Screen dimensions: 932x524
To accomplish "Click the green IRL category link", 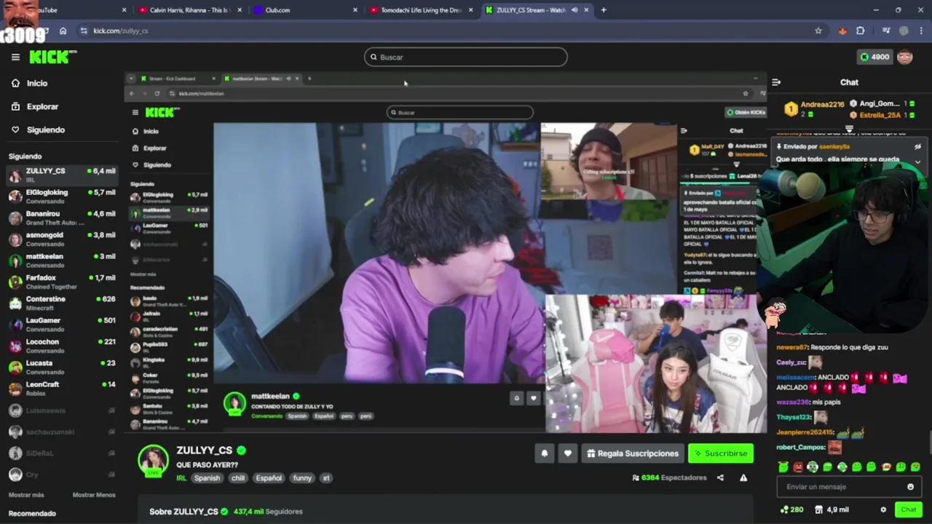I will pyautogui.click(x=181, y=478).
